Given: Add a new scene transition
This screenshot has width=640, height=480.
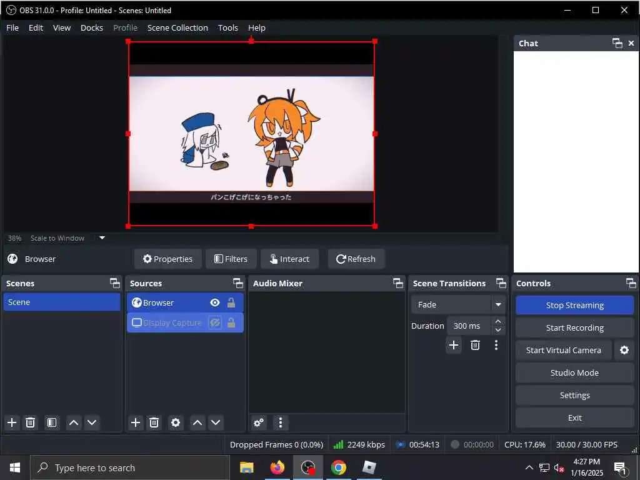Looking at the screenshot, I should (454, 345).
